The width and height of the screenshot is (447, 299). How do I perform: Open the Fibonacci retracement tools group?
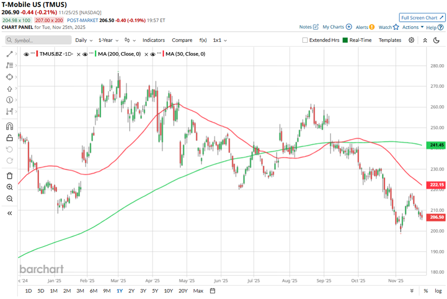(x=10, y=65)
